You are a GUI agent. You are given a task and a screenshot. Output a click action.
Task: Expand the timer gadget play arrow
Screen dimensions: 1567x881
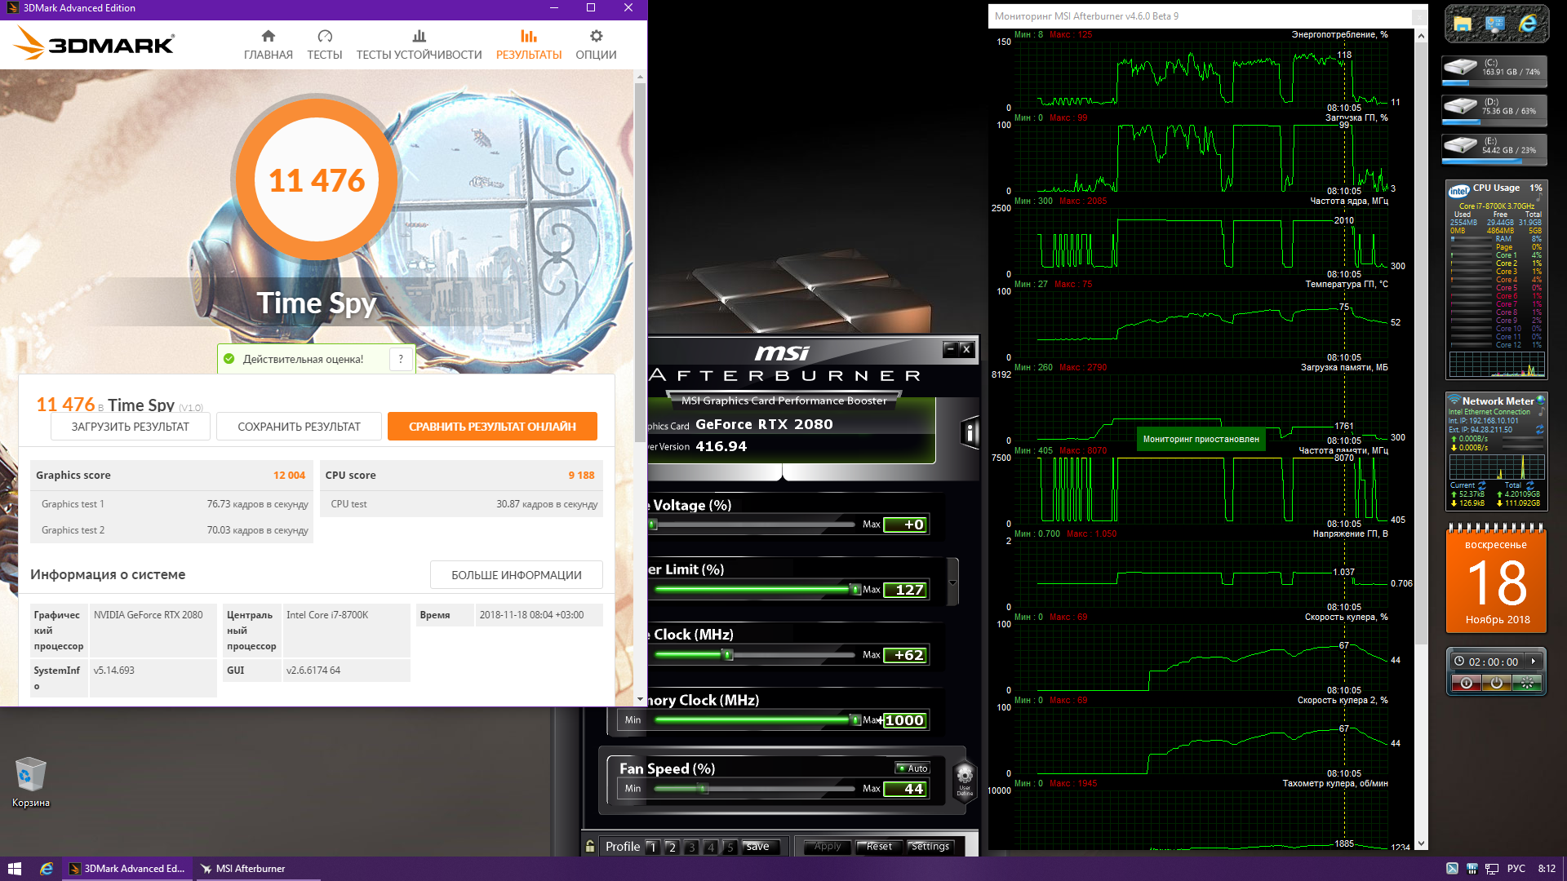tap(1534, 662)
